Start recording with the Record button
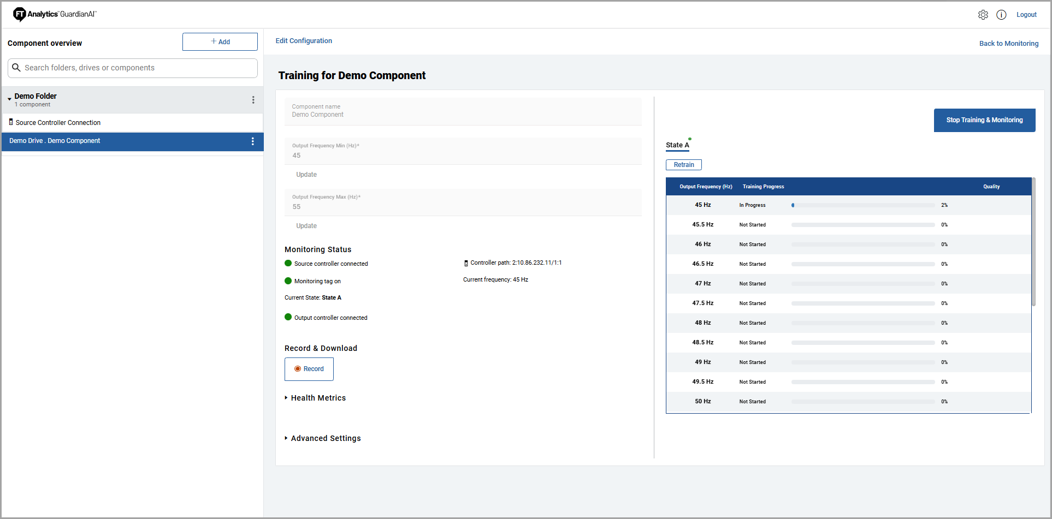Screen dimensions: 1052x519 (x=309, y=369)
